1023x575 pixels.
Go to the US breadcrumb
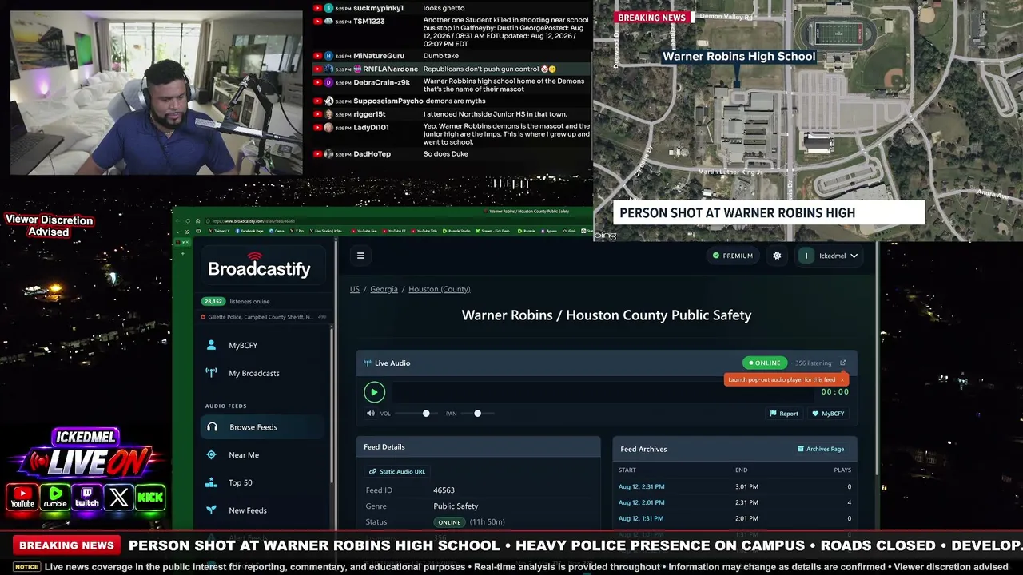coord(355,289)
